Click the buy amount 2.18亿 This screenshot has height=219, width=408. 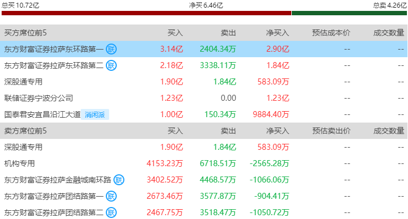click(171, 65)
